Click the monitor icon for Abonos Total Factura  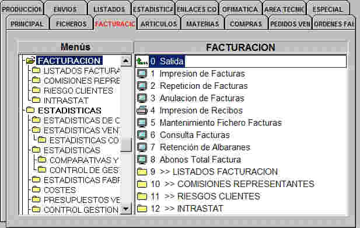pos(142,160)
